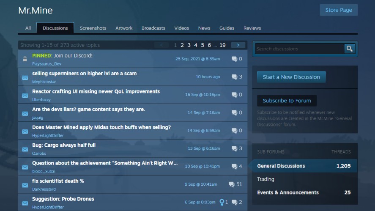Click reply bubble icon on pinned Discord row

tap(234, 59)
